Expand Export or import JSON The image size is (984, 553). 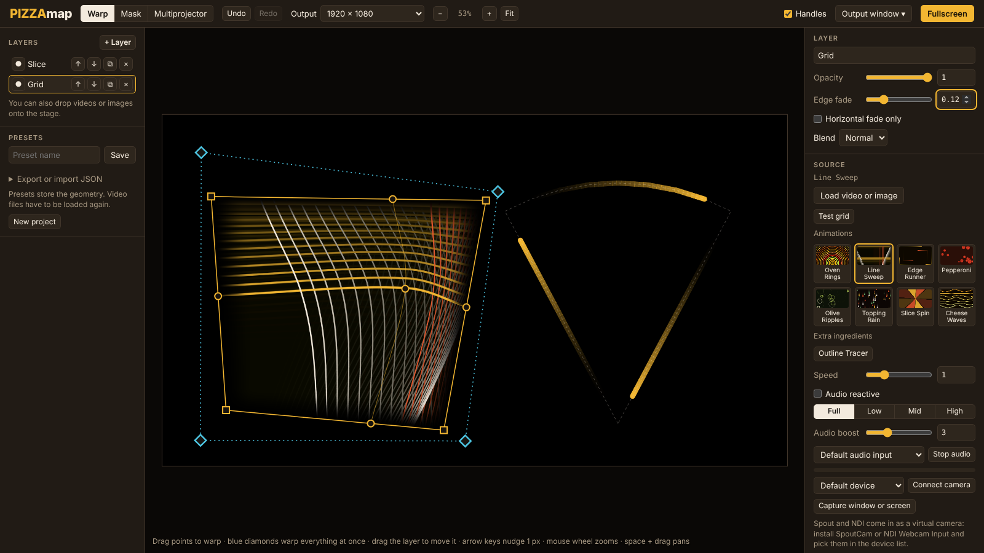pyautogui.click(x=55, y=179)
